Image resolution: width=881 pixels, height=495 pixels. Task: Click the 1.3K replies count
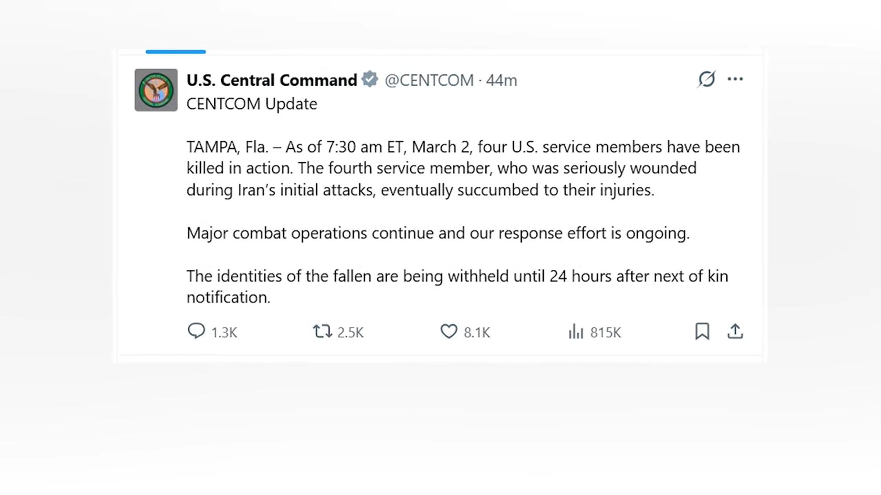pos(224,332)
